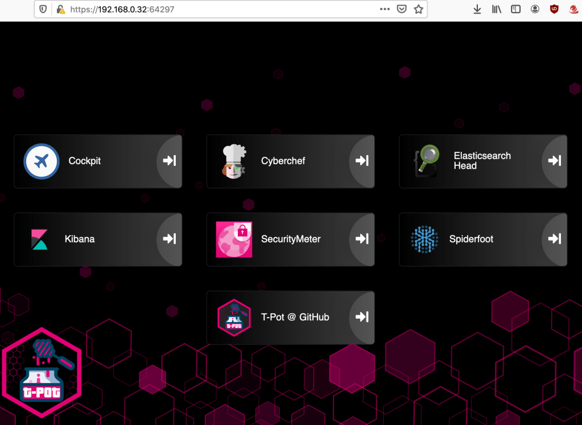
Task: Click the Cyberchef chef icon
Action: coord(234,161)
